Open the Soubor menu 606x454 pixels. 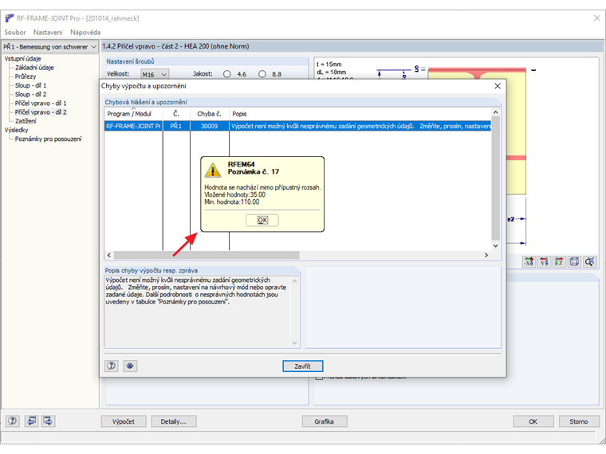pos(14,33)
